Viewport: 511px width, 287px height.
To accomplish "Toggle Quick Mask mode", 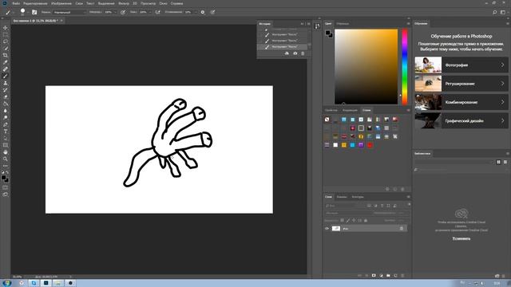I will (6, 187).
